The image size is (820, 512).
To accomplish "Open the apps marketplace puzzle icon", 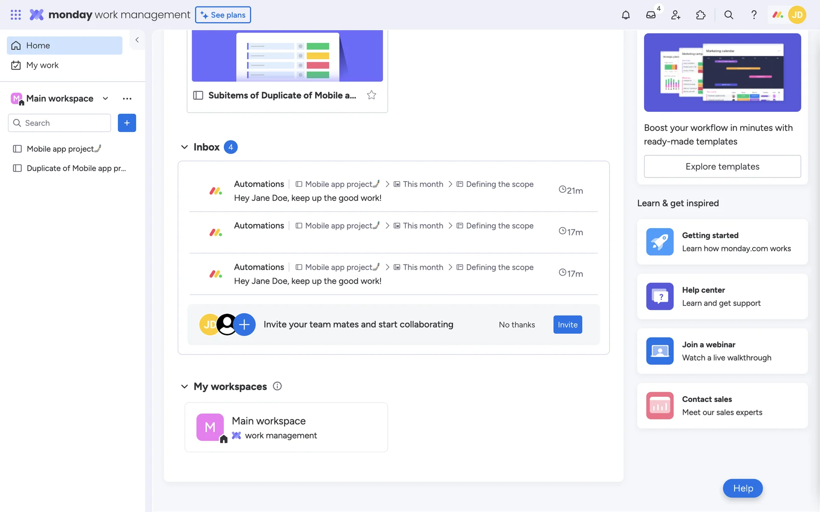I will coord(700,15).
